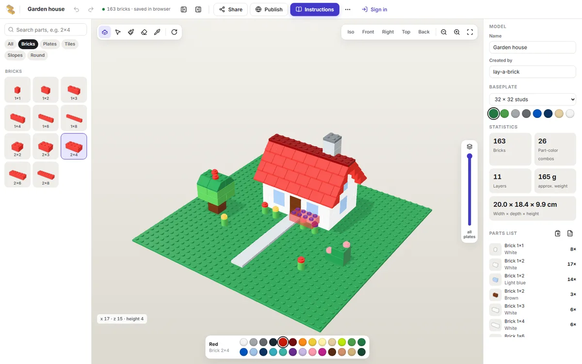Show All part categories
Viewport: 582px width, 364px height.
11,44
